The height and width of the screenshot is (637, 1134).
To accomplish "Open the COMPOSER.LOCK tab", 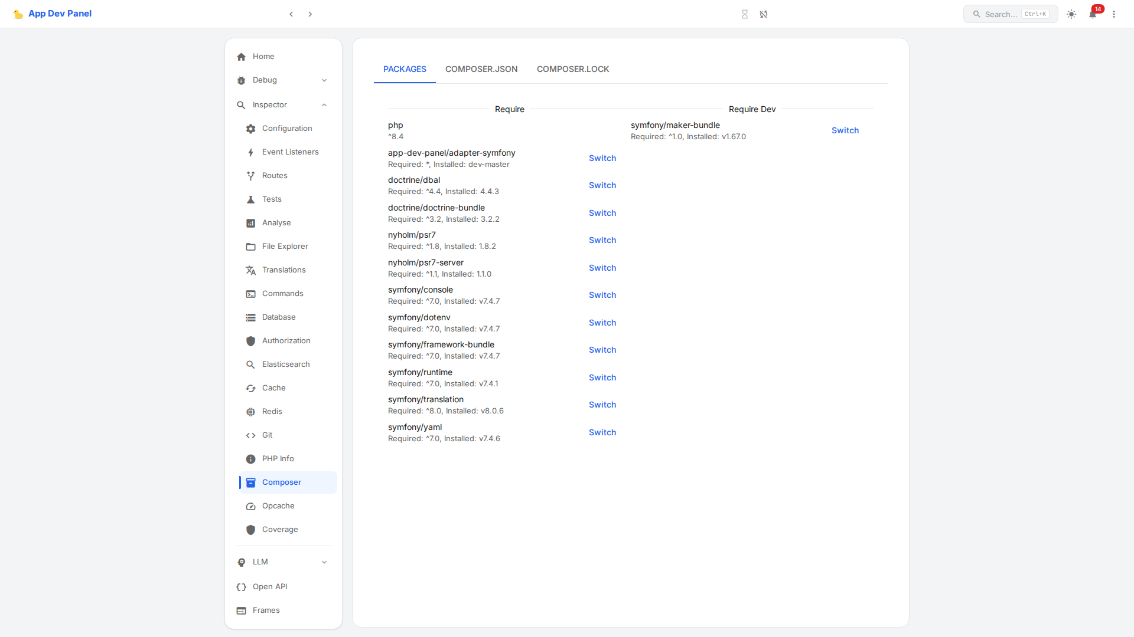I will (572, 69).
